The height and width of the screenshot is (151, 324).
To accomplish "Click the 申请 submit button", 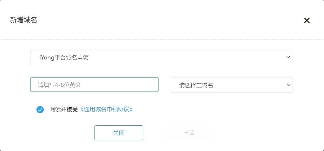I will tap(188, 133).
